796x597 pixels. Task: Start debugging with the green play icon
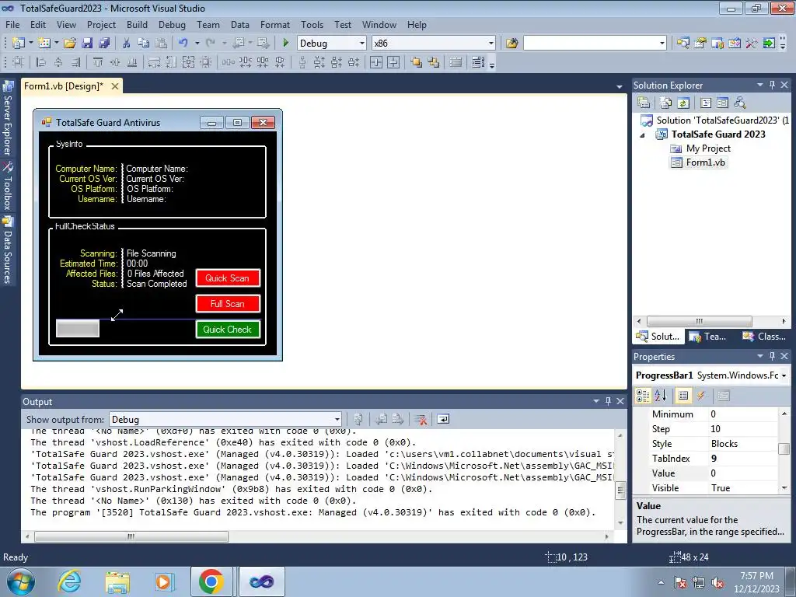coord(285,44)
